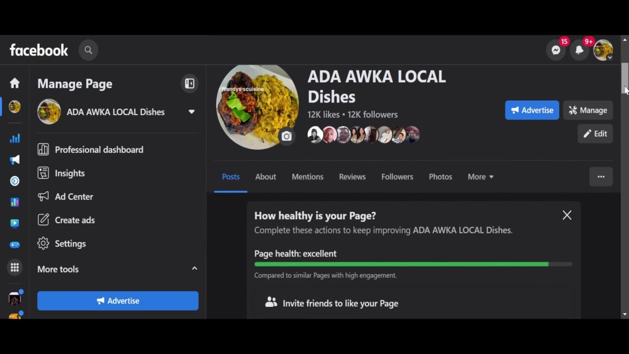Close the How healthy is your Page card
629x354 pixels.
[567, 215]
